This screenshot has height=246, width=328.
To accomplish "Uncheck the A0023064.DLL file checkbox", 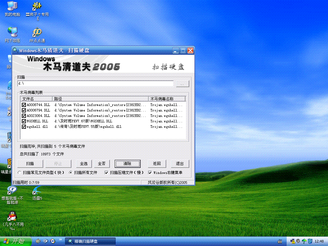I will pos(24,116).
